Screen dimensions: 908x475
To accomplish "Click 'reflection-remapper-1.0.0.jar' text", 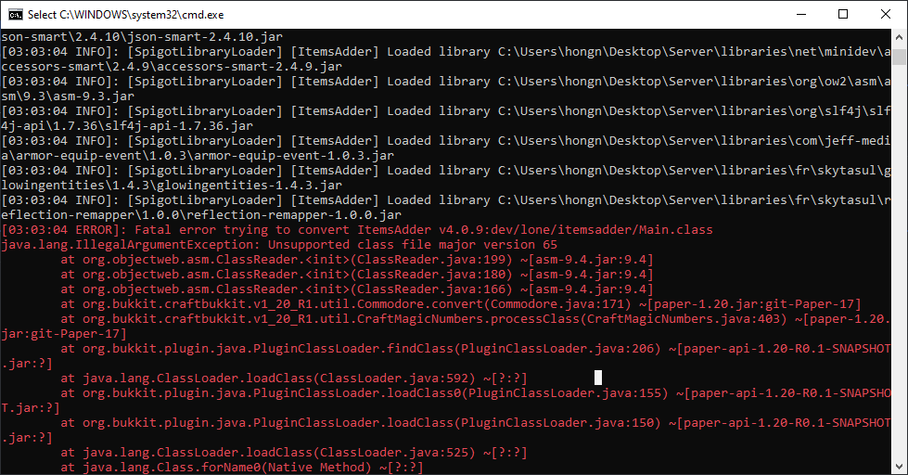I will tap(294, 215).
